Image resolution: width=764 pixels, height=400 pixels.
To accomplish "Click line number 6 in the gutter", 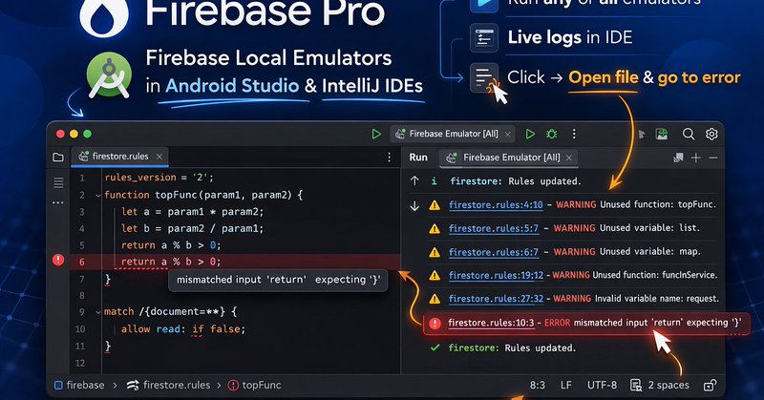I will [82, 263].
